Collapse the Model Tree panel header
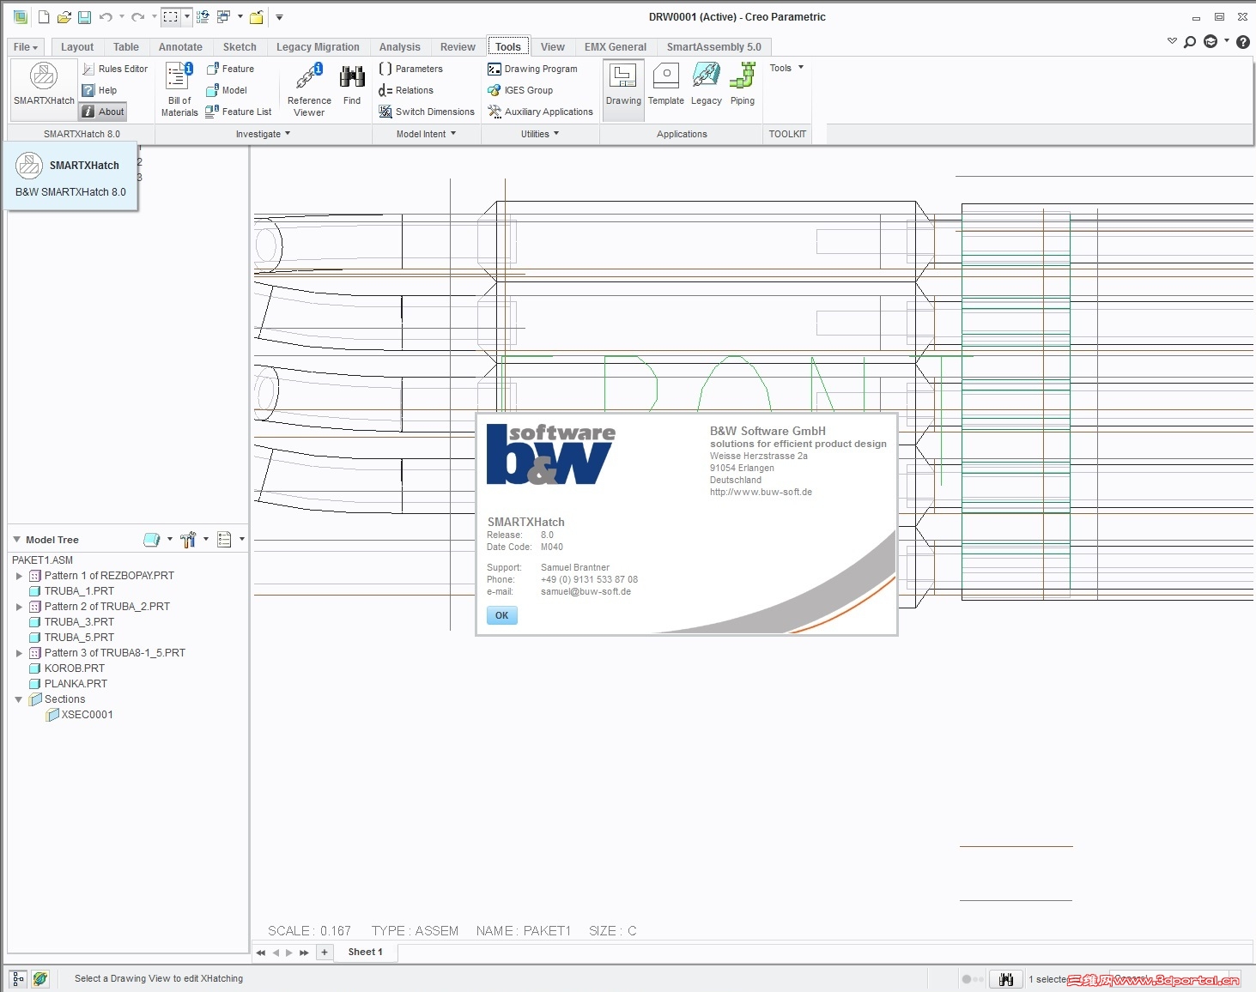 (x=16, y=540)
